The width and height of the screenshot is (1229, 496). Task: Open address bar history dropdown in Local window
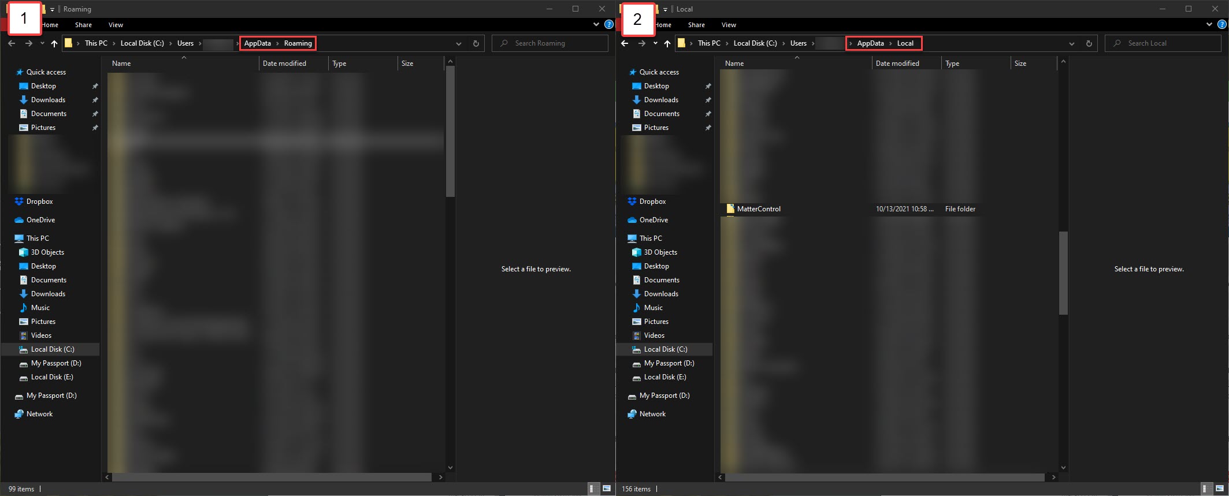pos(1071,43)
